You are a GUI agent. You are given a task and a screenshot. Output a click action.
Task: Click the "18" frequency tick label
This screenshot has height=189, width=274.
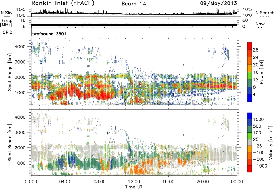coord(23,20)
